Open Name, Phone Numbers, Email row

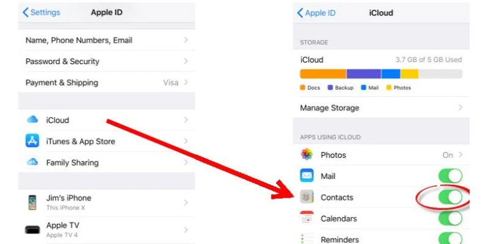[107, 40]
